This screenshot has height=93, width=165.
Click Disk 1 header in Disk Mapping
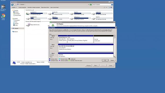click(x=54, y=48)
